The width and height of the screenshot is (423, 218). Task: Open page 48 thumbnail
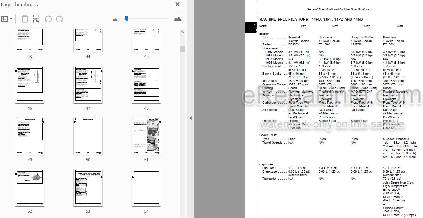[x=146, y=85]
